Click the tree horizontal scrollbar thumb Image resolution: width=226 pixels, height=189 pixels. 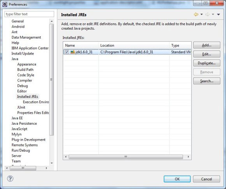(23, 168)
